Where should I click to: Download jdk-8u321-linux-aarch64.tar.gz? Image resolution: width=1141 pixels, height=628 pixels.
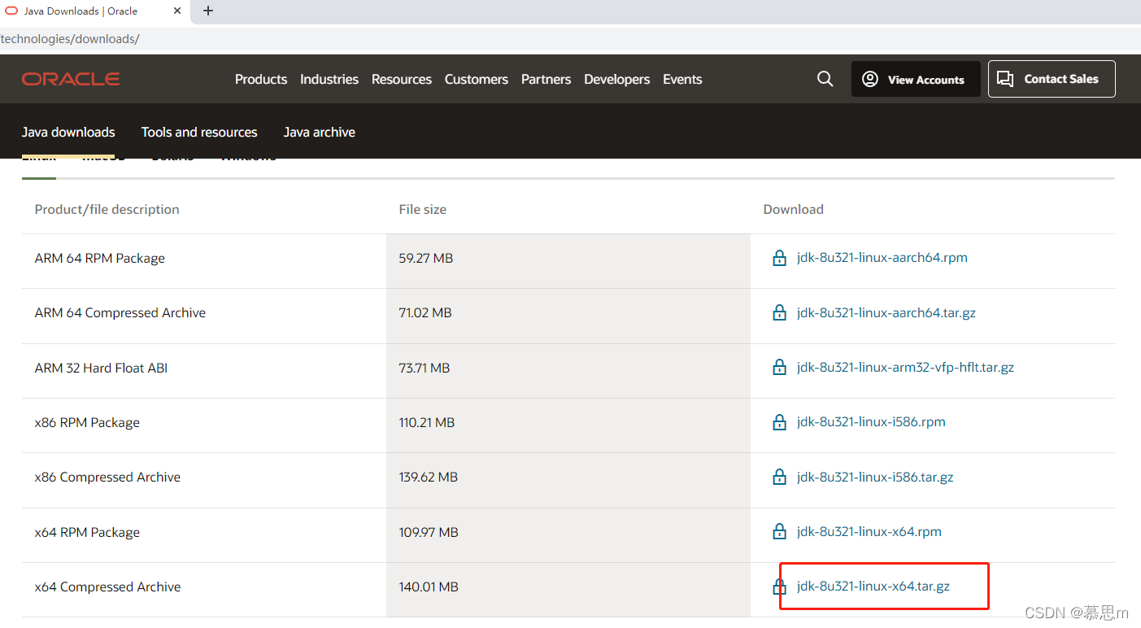tap(886, 312)
